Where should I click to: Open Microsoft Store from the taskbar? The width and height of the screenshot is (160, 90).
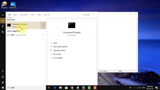click(x=66, y=88)
